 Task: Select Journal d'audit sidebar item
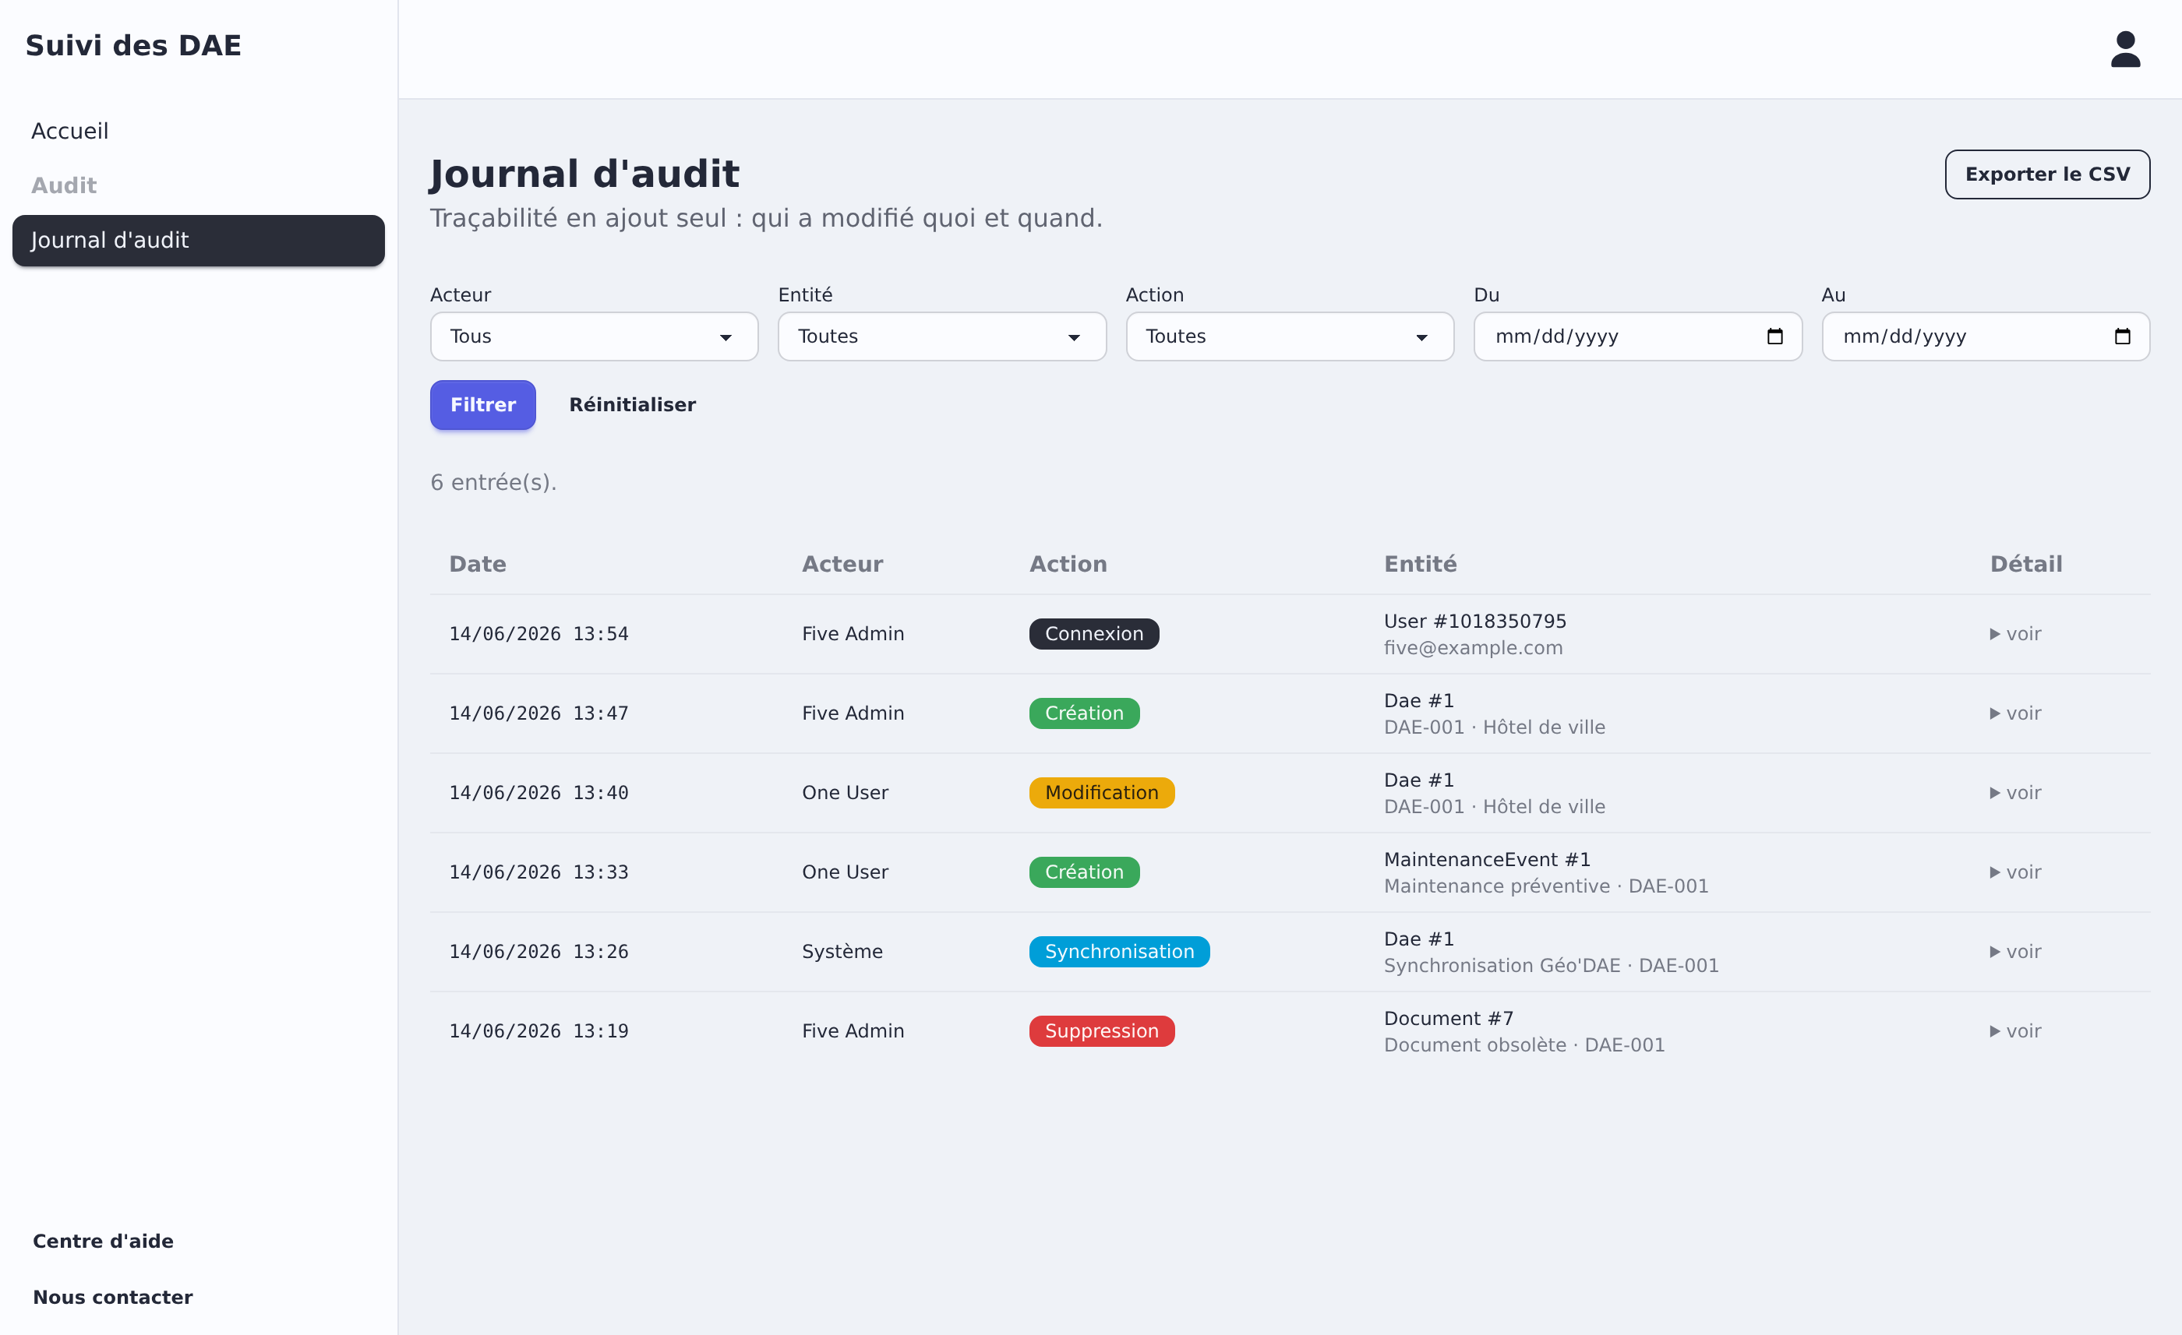199,241
